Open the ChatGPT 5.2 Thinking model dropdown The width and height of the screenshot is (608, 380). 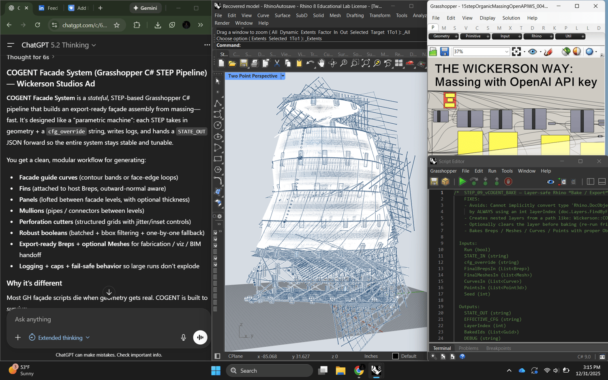pyautogui.click(x=59, y=45)
